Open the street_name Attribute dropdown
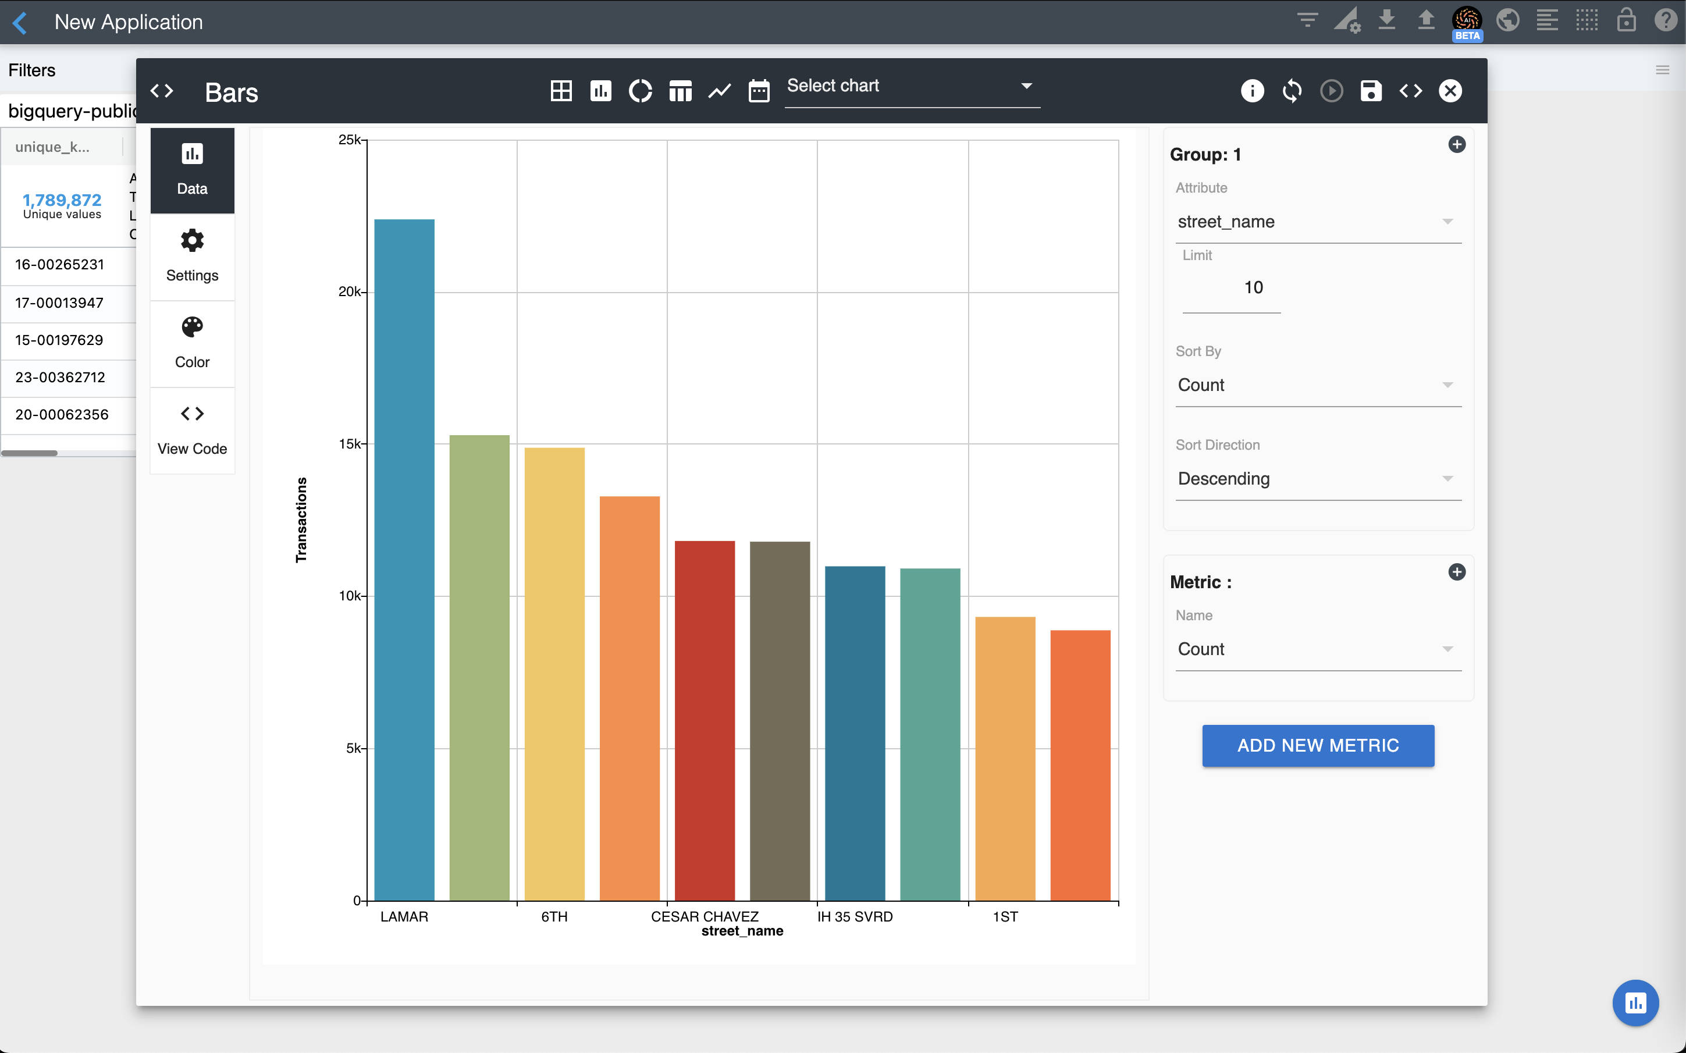The width and height of the screenshot is (1686, 1053). [1317, 222]
